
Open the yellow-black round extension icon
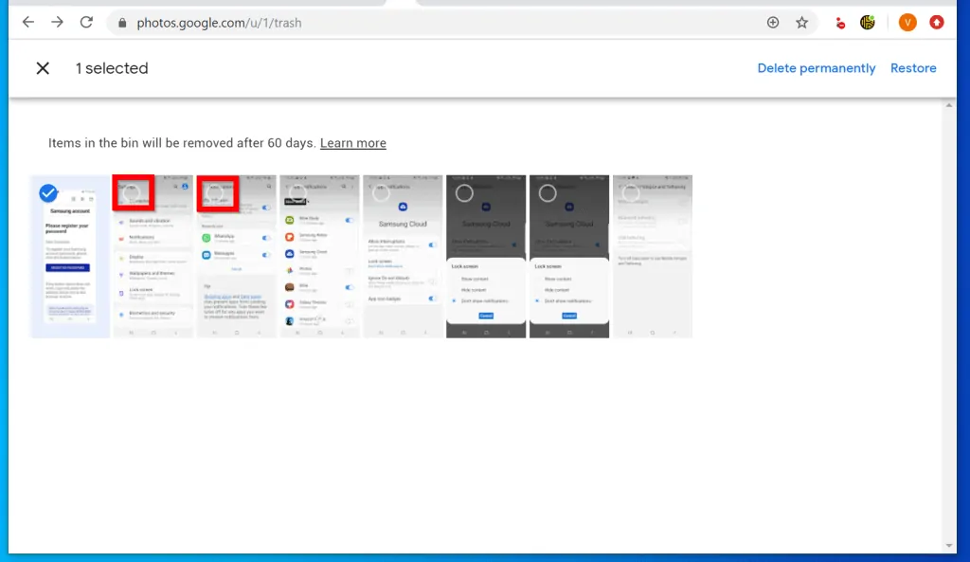[867, 23]
